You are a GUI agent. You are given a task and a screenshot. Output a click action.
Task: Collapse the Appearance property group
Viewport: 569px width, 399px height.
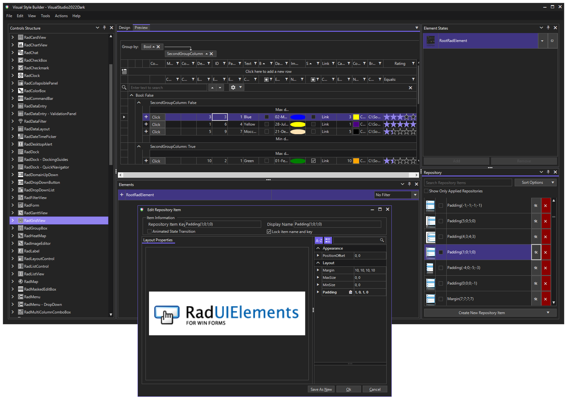coord(318,248)
